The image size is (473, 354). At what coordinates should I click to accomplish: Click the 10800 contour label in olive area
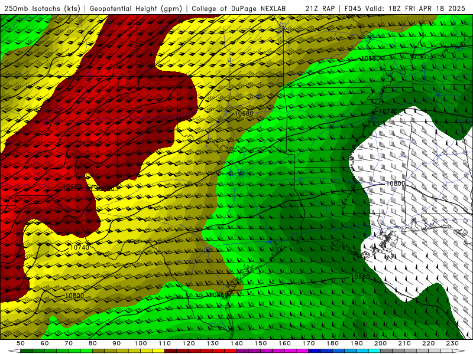point(74,296)
